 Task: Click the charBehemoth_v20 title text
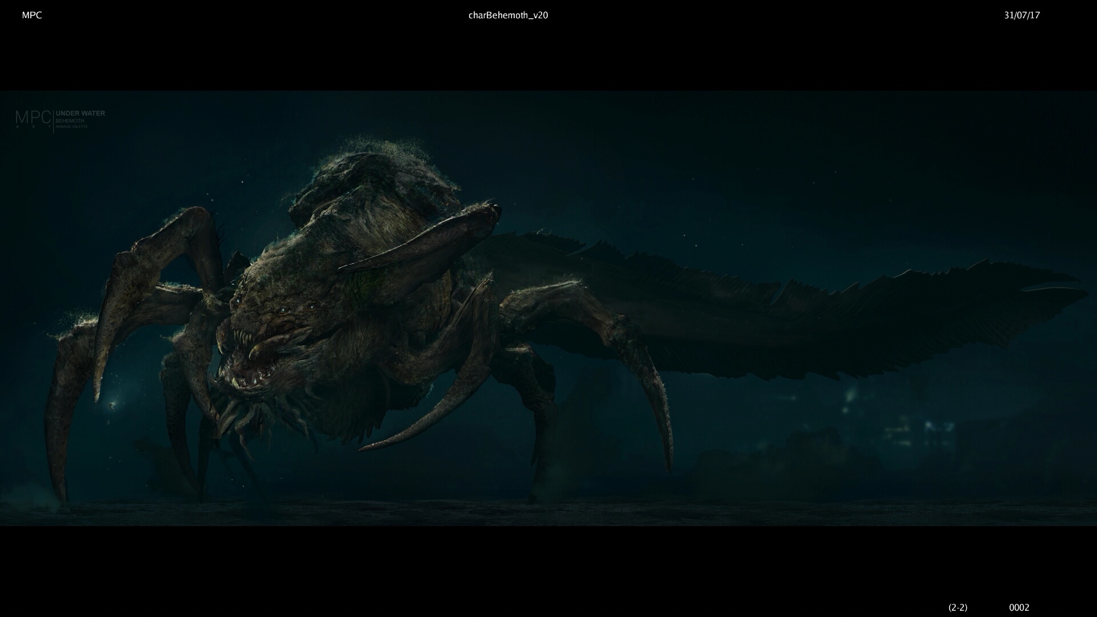click(508, 15)
